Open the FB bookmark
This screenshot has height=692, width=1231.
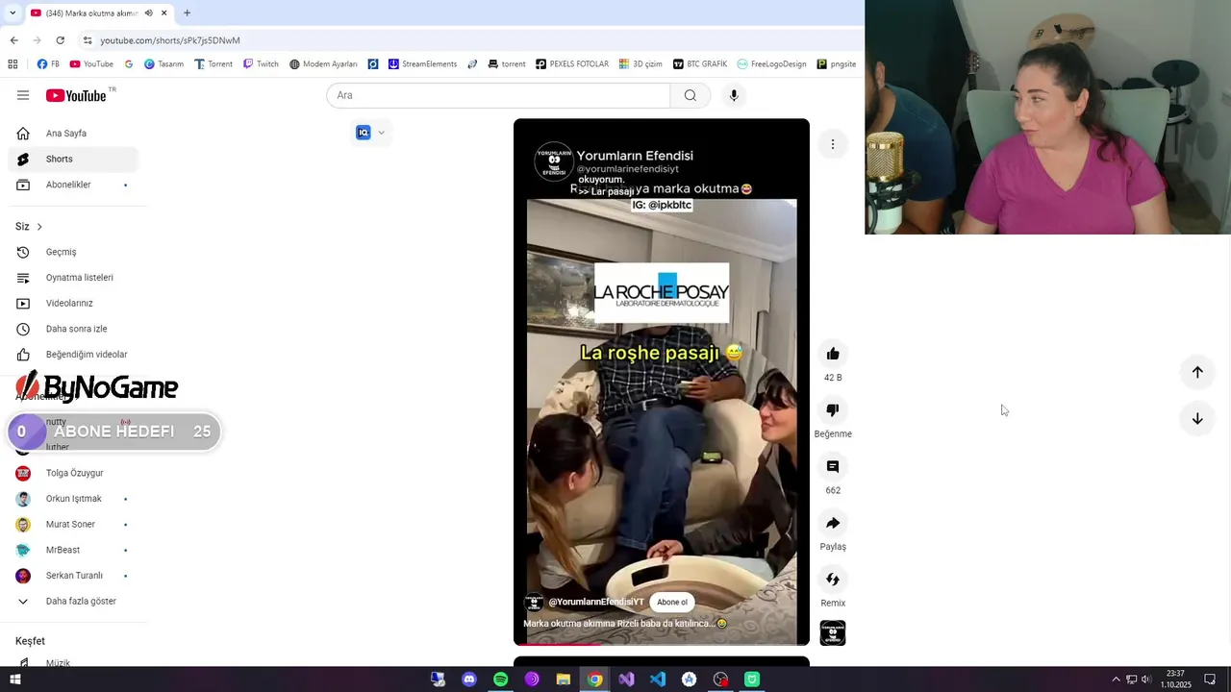click(48, 64)
